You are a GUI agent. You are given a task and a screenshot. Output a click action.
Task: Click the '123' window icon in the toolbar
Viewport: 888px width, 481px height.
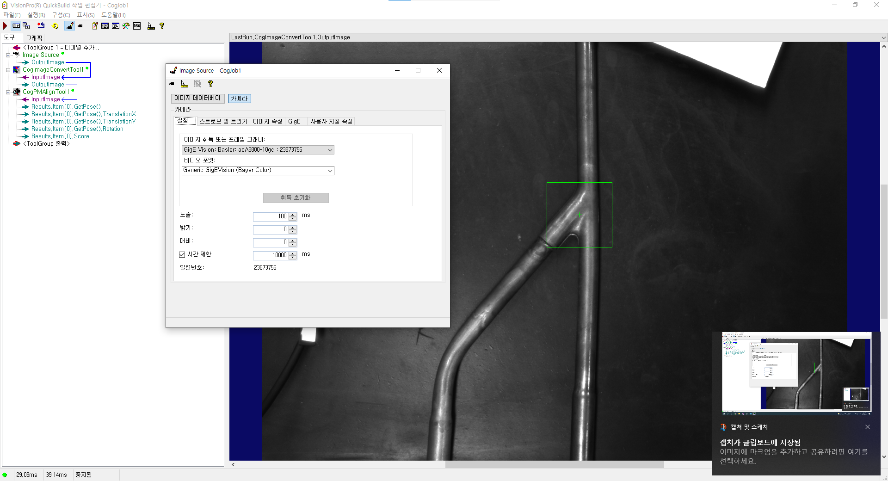(x=105, y=26)
